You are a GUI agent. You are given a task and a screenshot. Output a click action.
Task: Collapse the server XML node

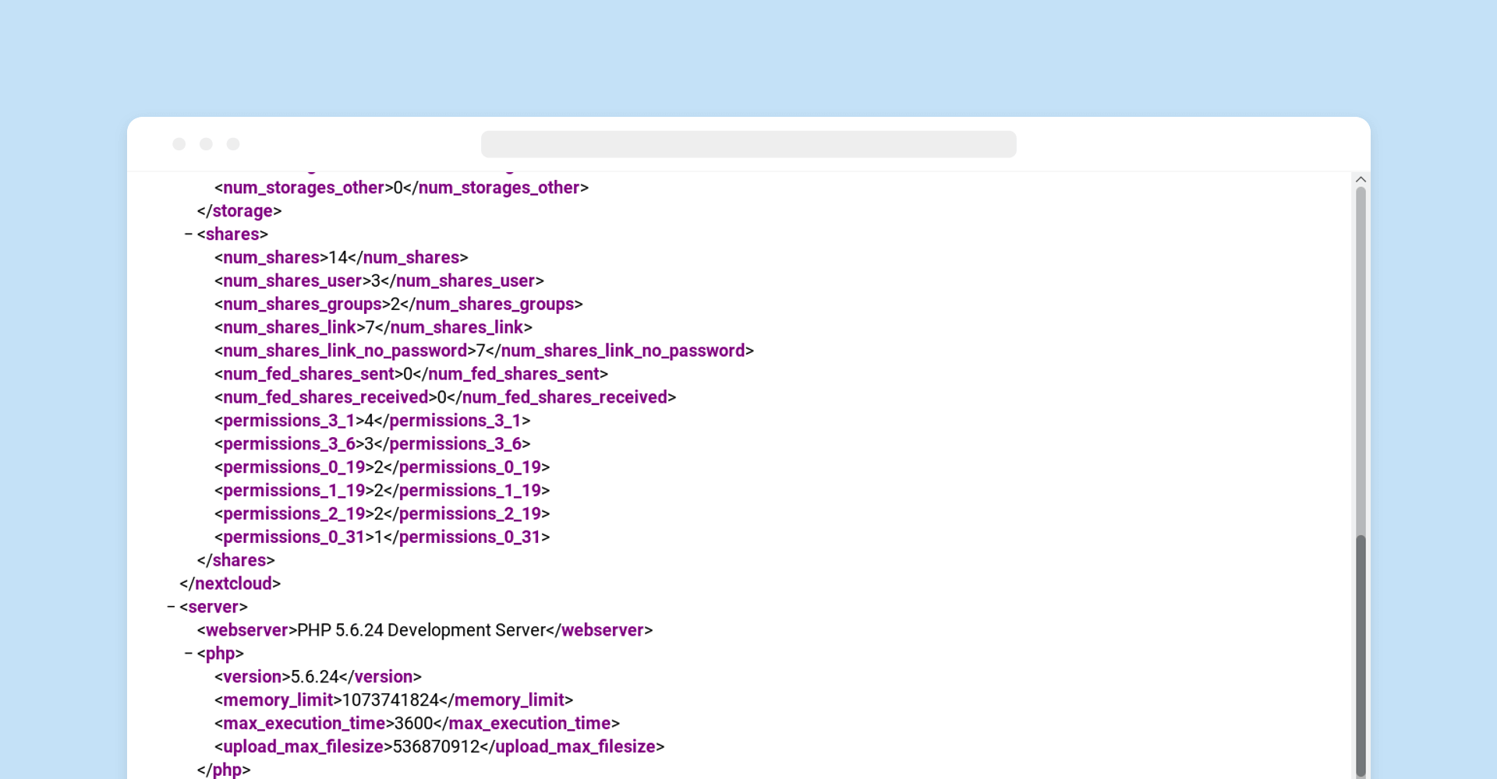click(x=171, y=607)
